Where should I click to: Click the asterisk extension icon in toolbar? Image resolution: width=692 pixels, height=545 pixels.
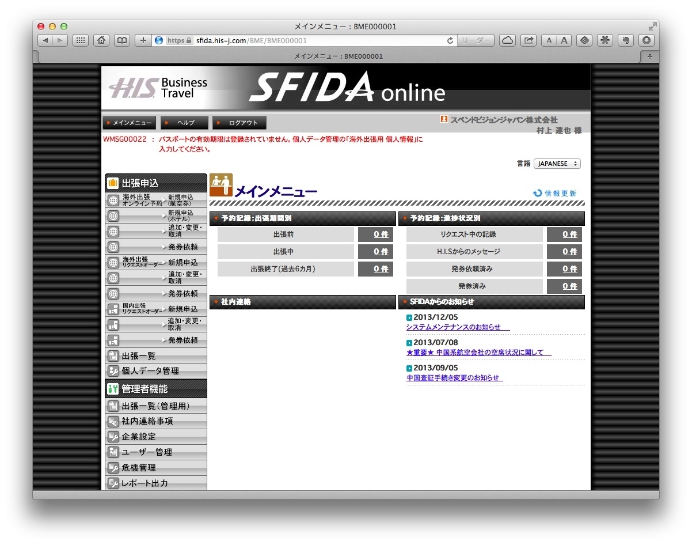pos(605,40)
